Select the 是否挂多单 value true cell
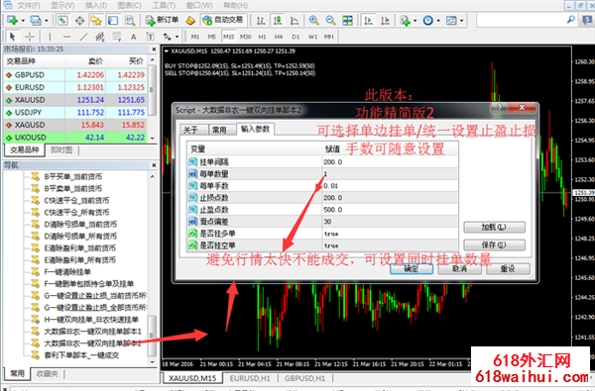This screenshot has width=595, height=391. coord(390,234)
